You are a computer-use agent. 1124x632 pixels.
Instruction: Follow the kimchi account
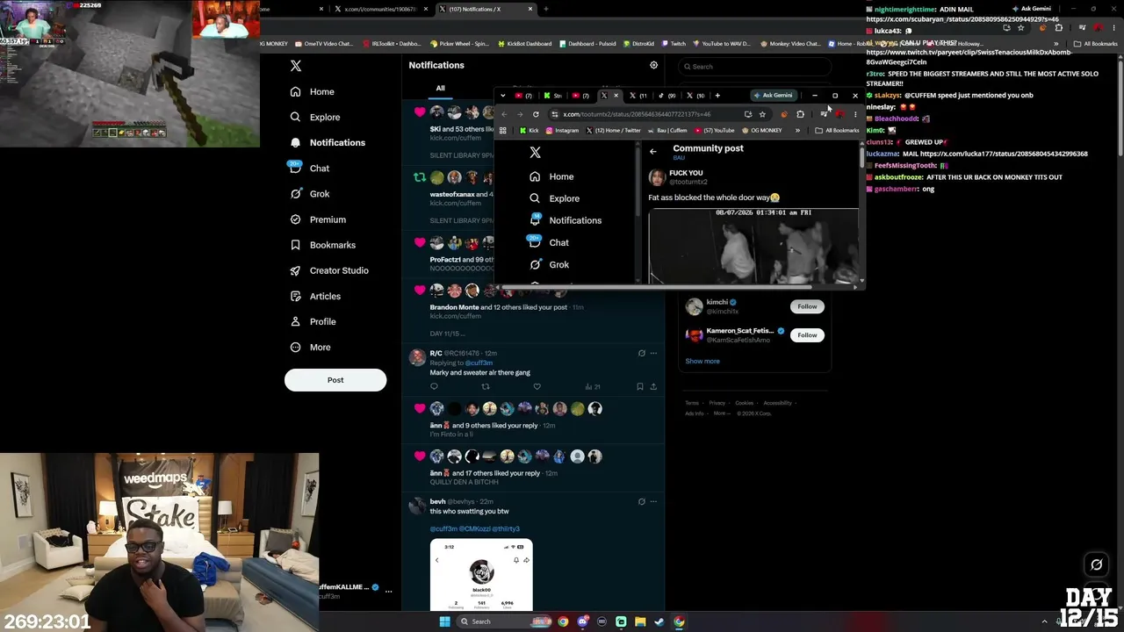point(807,306)
